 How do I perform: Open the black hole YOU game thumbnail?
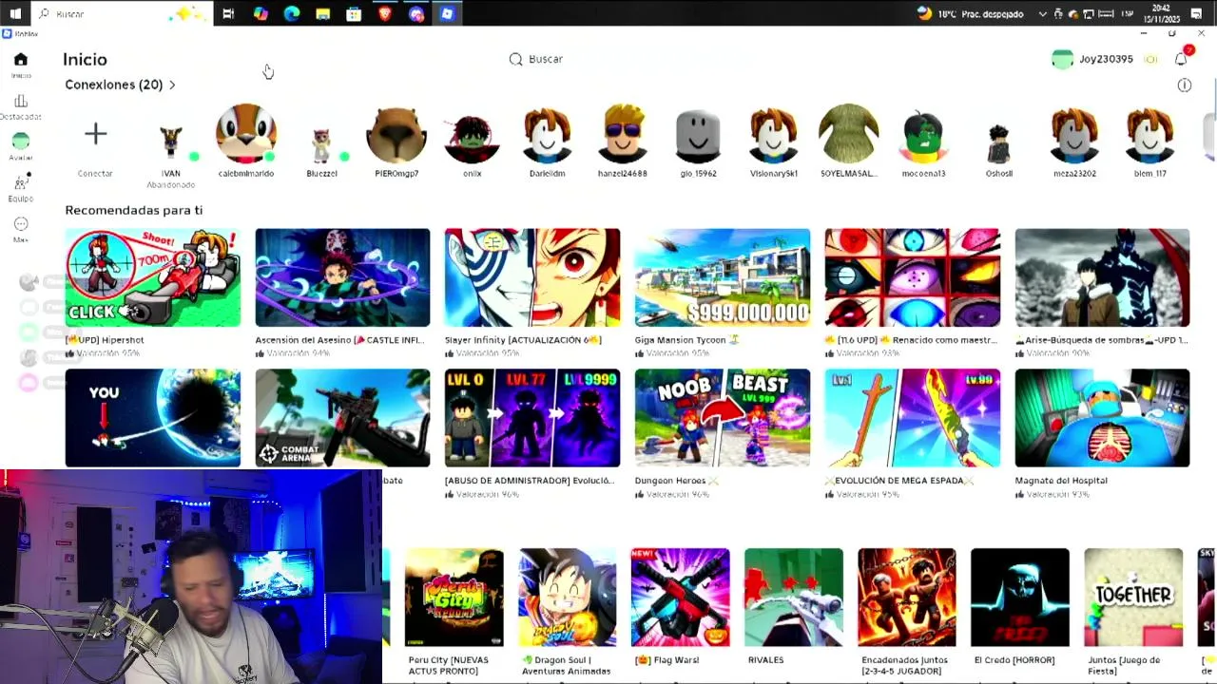pos(152,418)
